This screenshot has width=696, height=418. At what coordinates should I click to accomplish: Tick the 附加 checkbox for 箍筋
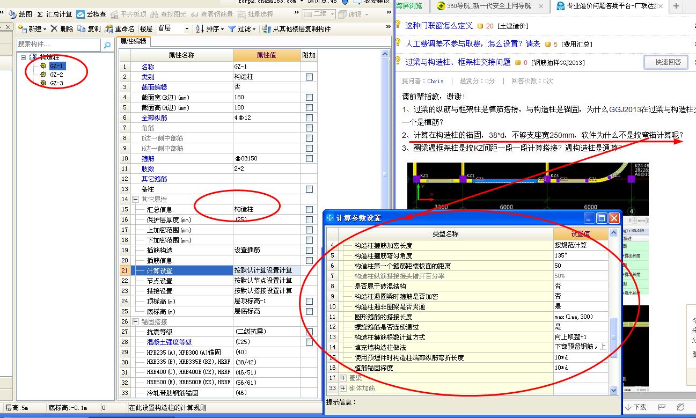[x=309, y=159]
